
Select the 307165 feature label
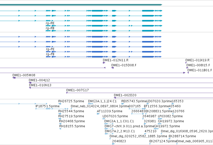(x=135, y=106)
